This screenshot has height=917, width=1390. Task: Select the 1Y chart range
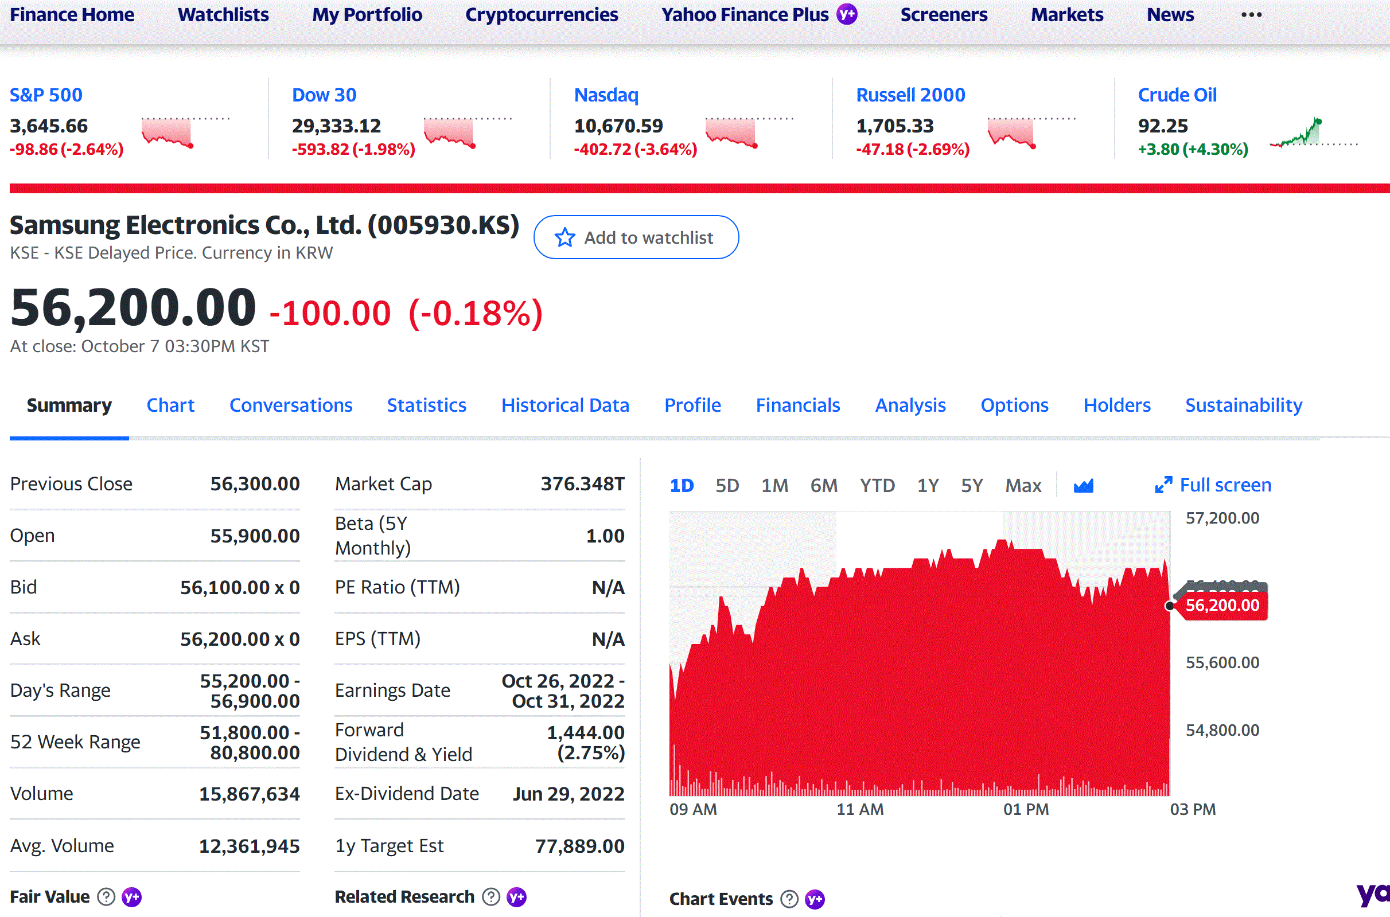pos(928,485)
